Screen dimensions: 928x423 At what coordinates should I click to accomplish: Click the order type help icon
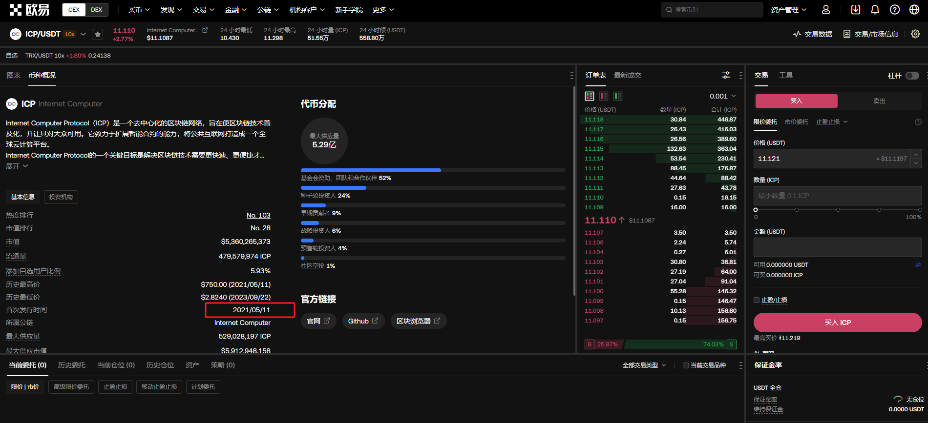918,122
